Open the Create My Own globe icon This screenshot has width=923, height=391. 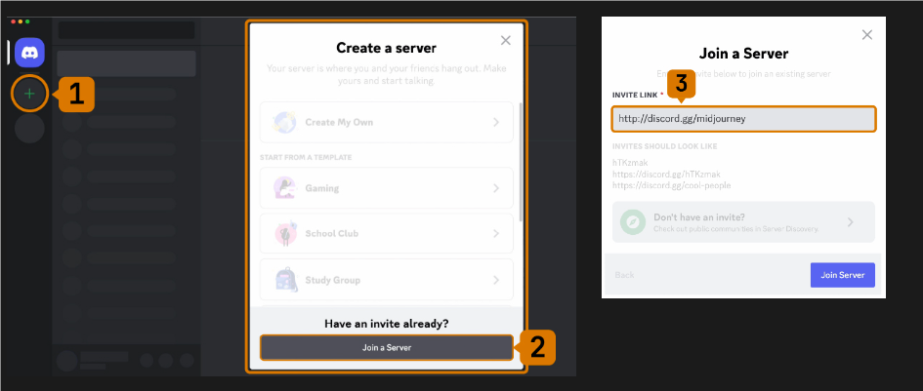[x=285, y=122]
